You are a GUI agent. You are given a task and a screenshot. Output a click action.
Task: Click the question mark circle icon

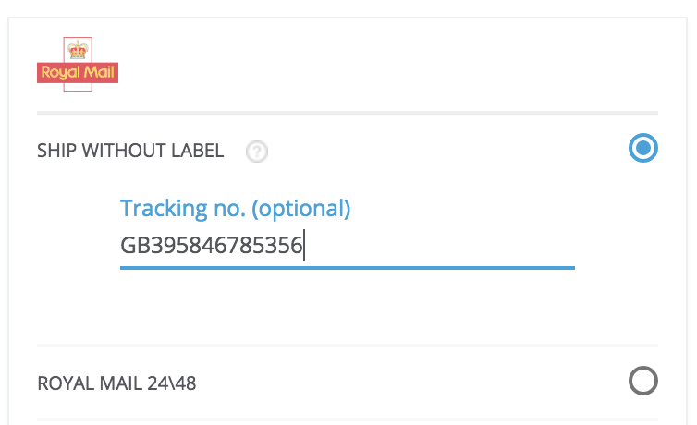[256, 152]
